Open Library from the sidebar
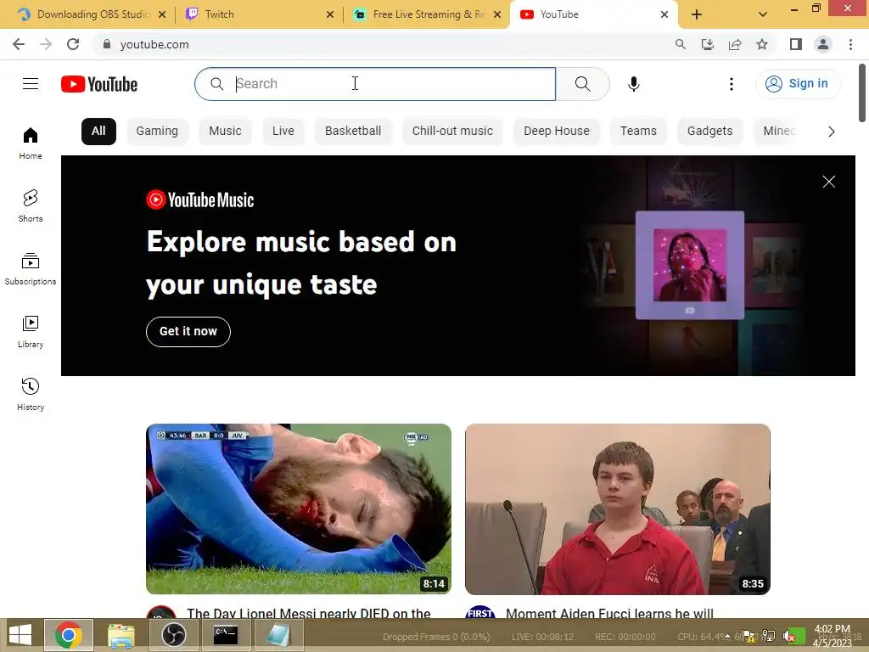Image resolution: width=869 pixels, height=652 pixels. pyautogui.click(x=31, y=332)
